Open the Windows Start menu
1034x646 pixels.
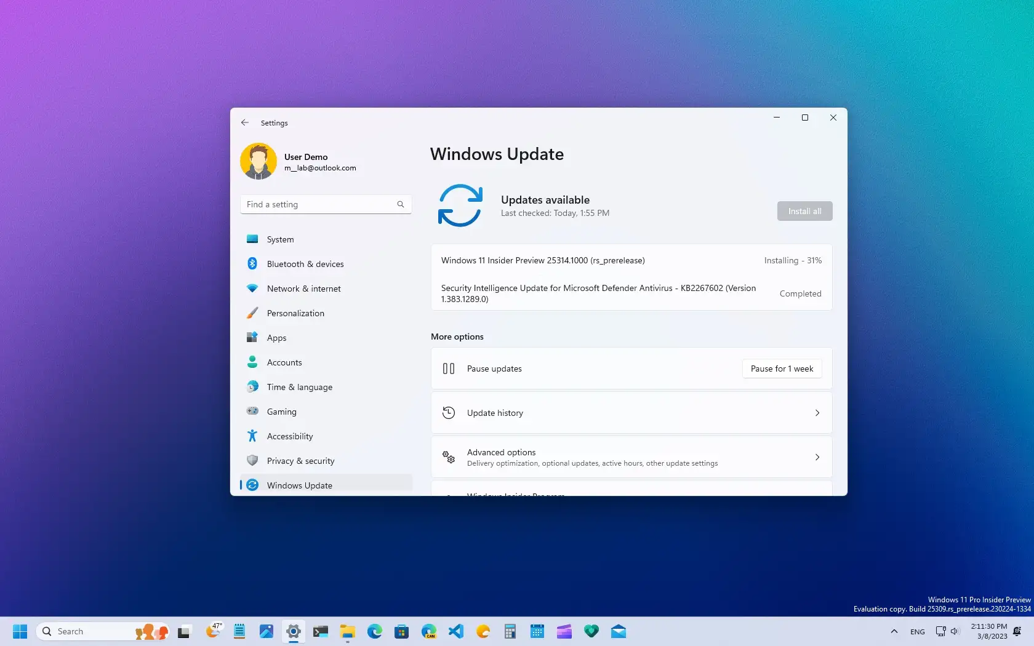[20, 631]
